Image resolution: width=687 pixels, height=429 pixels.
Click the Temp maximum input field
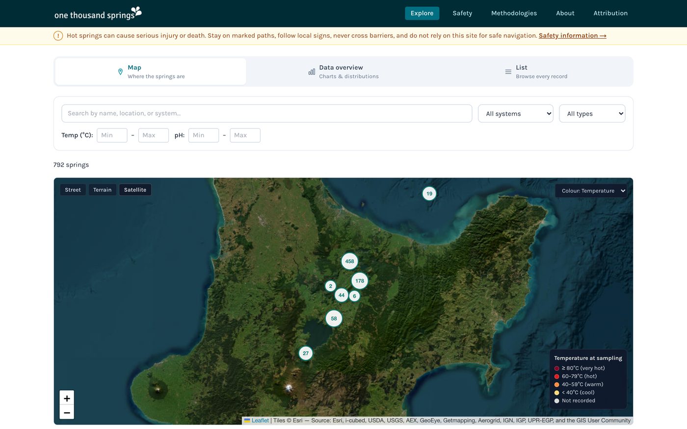[x=154, y=135]
